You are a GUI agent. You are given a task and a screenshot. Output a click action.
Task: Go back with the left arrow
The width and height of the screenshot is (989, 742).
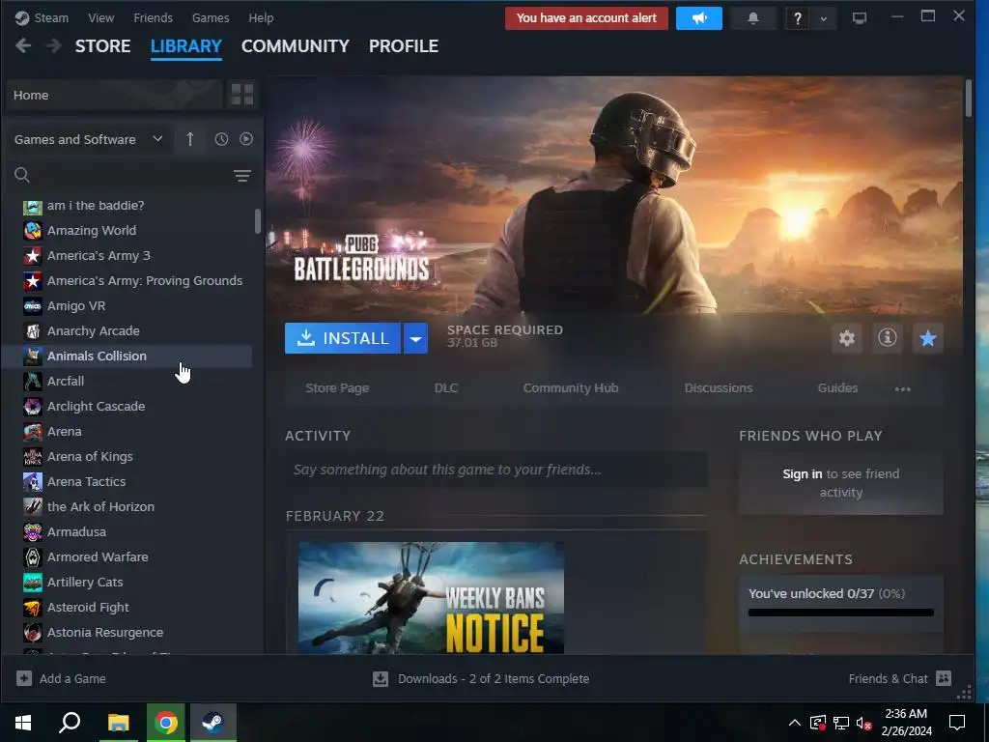[x=23, y=45]
